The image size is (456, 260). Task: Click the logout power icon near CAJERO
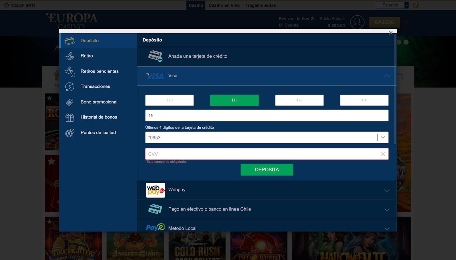point(406,22)
